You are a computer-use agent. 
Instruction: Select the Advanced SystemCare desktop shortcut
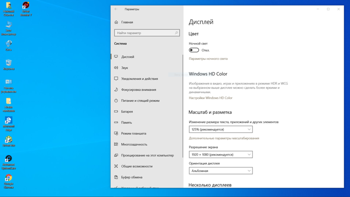[x=9, y=162]
